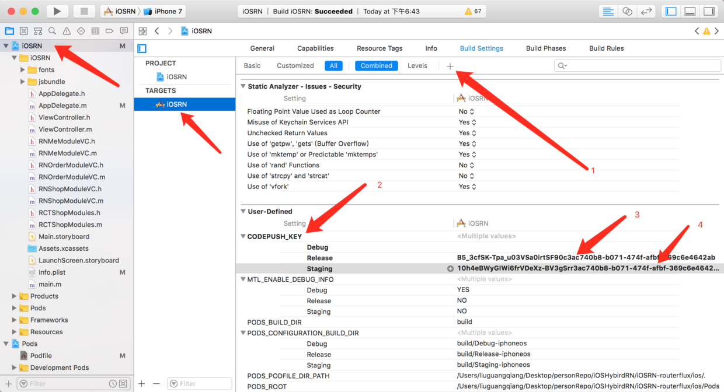Viewport: 724px width, 392px height.
Task: Go back in editor history
Action: [157, 31]
